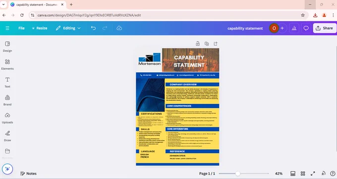Check cloud save status icon
Viewport: 337px width, 179px height.
click(x=119, y=28)
